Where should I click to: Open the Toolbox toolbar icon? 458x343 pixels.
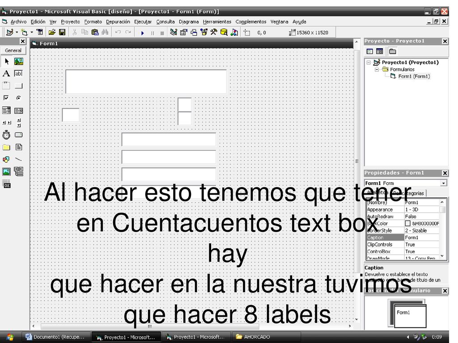click(x=214, y=32)
